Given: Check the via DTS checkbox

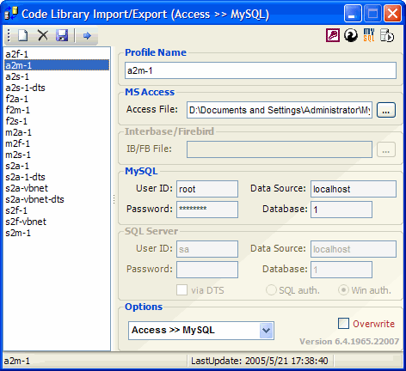Looking at the screenshot, I should pos(181,289).
